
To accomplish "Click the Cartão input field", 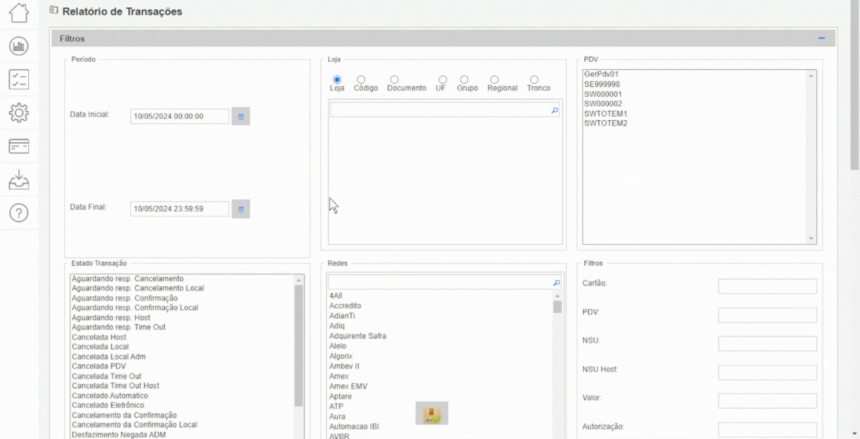I will coord(767,286).
